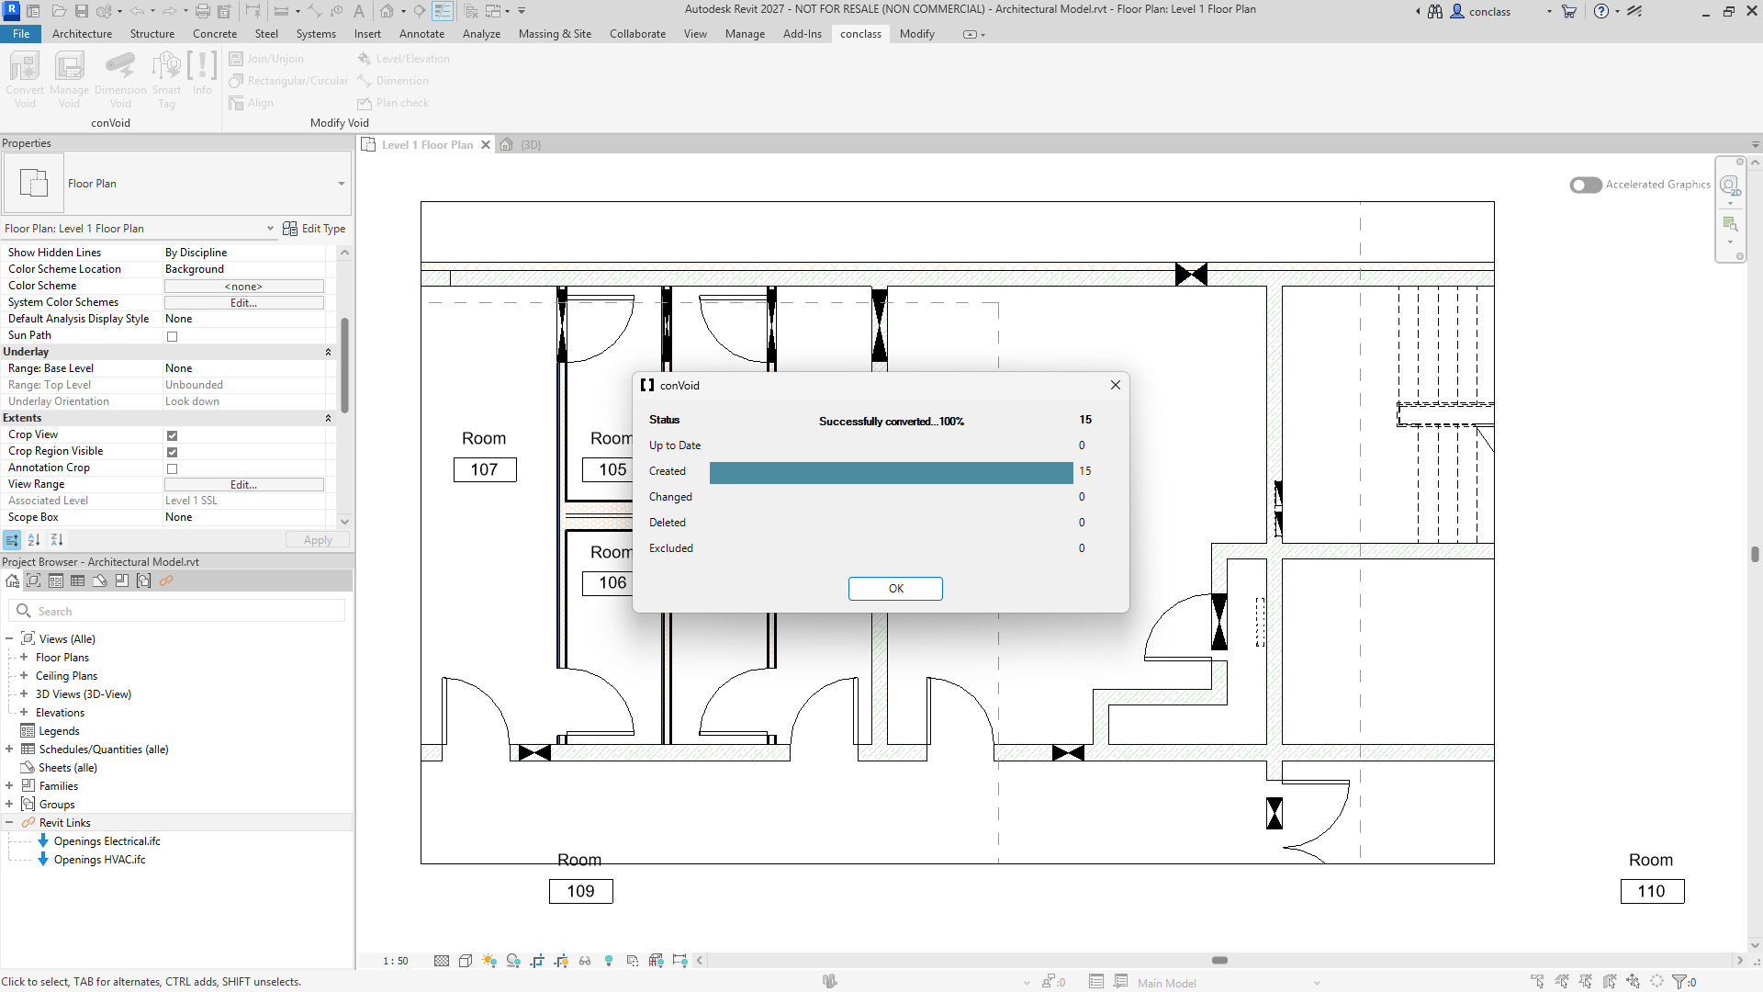Click OK in the conVoid dialog
Viewport: 1763px width, 992px height.
point(895,589)
